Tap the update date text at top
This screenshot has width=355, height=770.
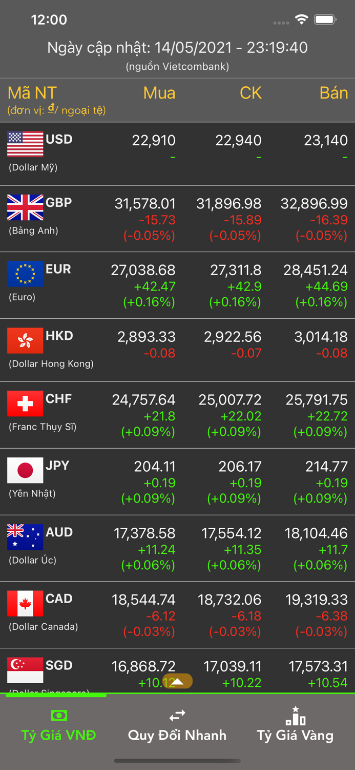pos(177,48)
